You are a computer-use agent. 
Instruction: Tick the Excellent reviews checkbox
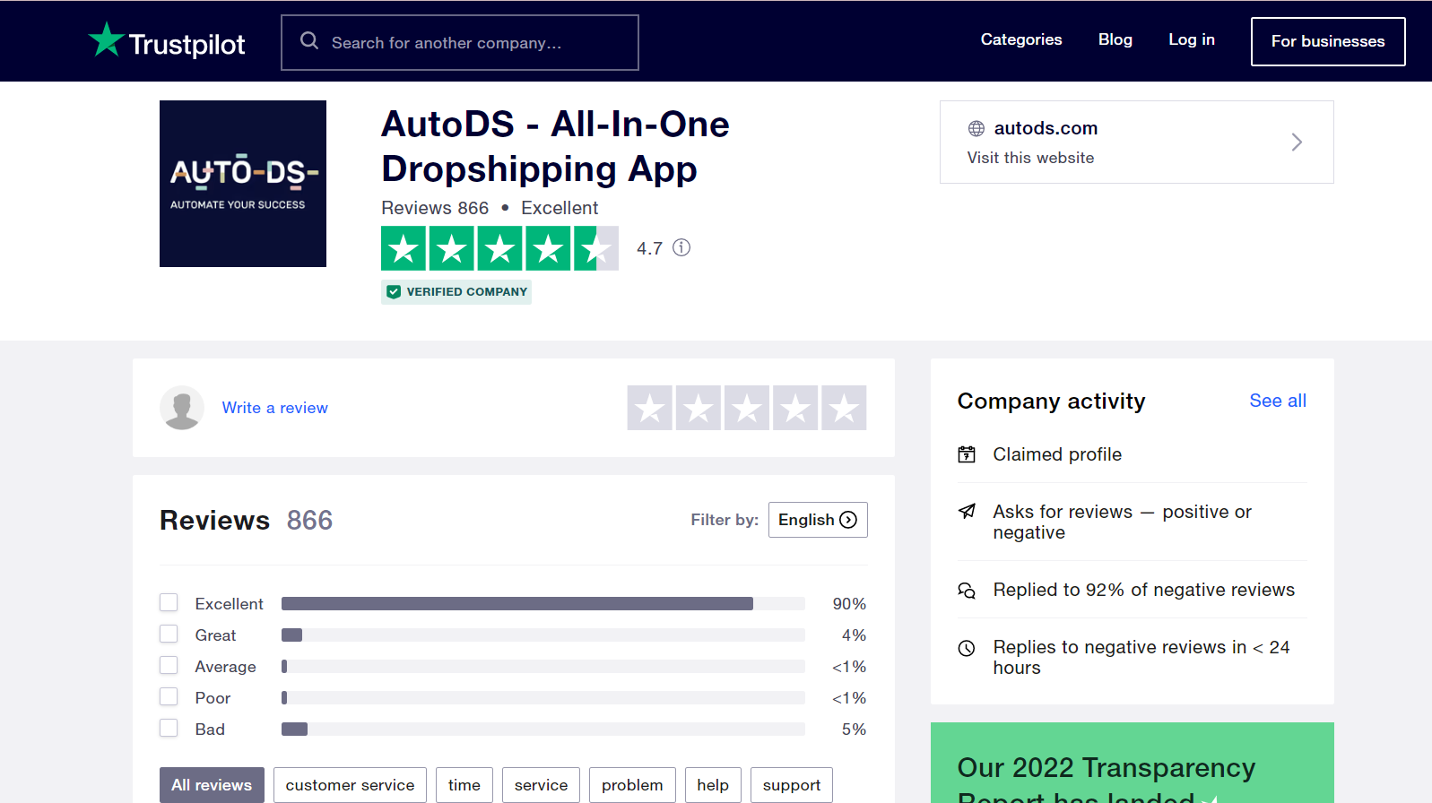point(169,602)
